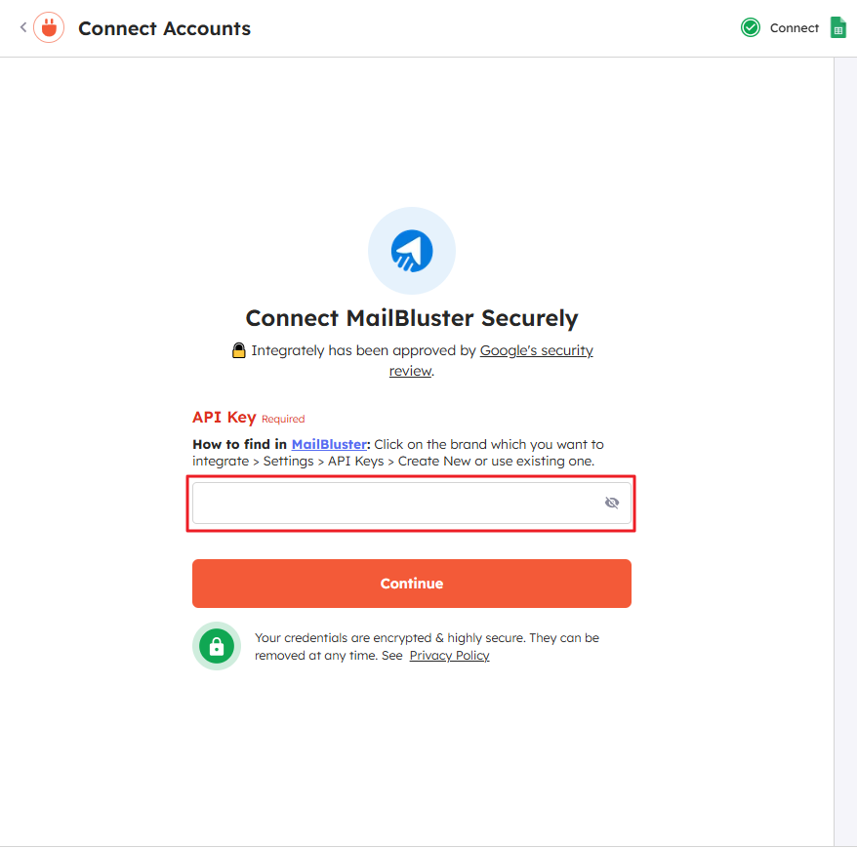This screenshot has height=848, width=857.
Task: Click the Connect MailBluster Securely heading
Action: tap(411, 317)
